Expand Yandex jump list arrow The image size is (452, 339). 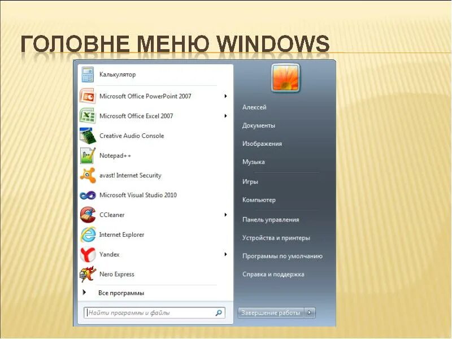(225, 254)
